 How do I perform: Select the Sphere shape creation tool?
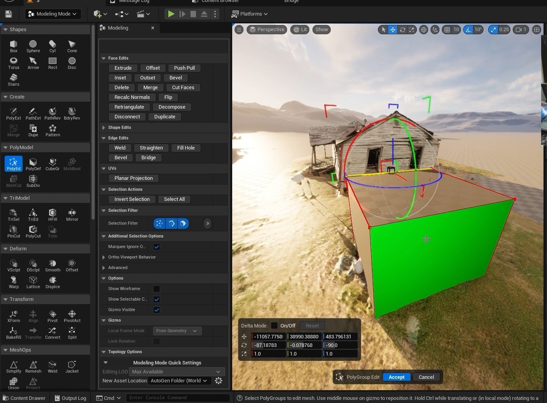coord(33,45)
